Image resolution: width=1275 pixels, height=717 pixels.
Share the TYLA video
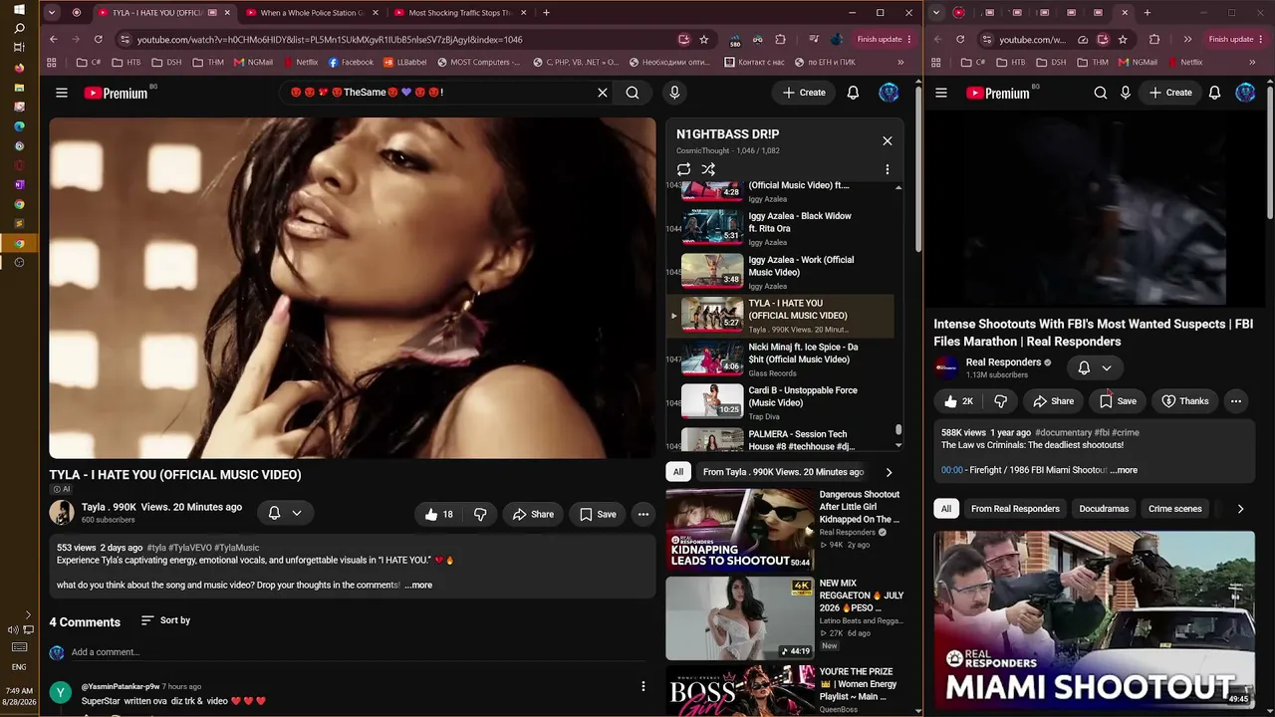coord(533,514)
